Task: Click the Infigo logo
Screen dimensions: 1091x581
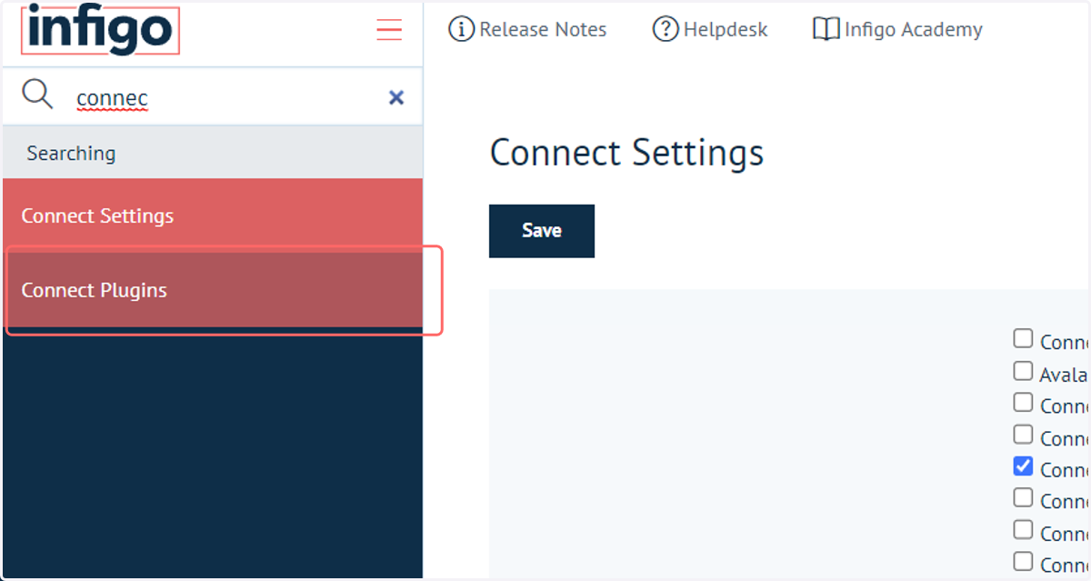Action: tap(100, 30)
